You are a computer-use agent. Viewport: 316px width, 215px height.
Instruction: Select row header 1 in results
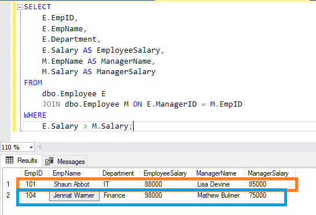coord(12,184)
